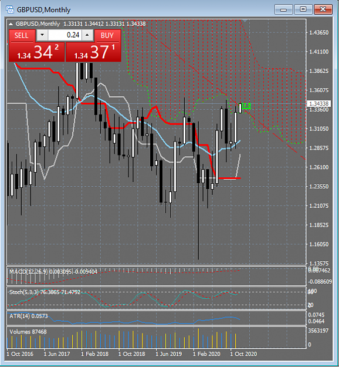339x367 pixels.
Task: Increase the lot size with the up arrow
Action: tap(87, 35)
